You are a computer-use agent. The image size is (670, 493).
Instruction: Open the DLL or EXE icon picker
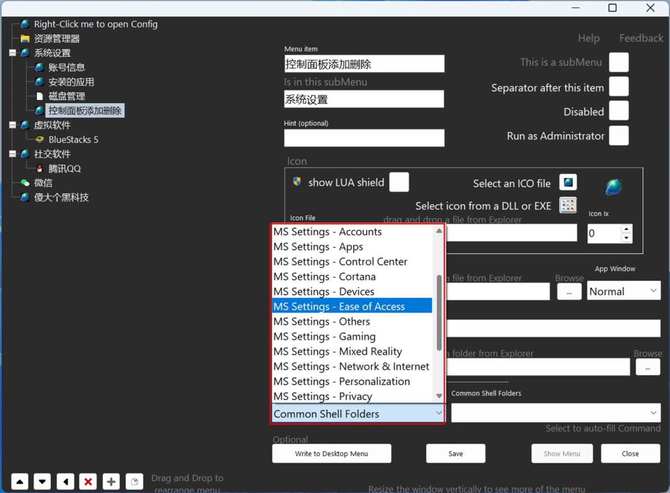pos(568,205)
